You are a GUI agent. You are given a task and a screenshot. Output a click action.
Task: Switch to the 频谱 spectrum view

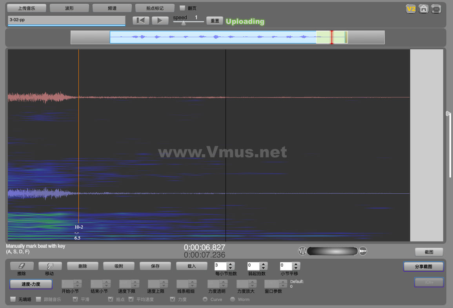click(112, 8)
